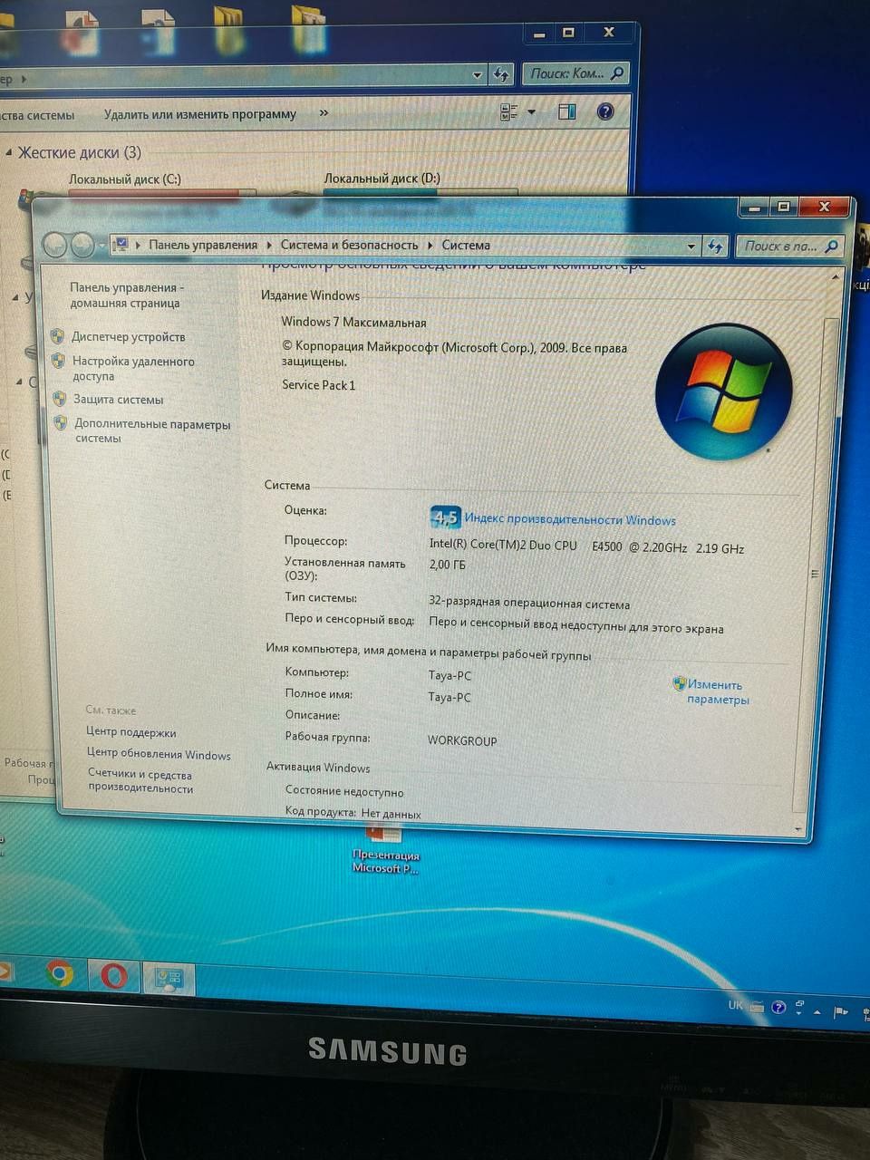Click shield icon beside Дополнительные параметры системы
The width and height of the screenshot is (870, 1160).
(x=61, y=423)
